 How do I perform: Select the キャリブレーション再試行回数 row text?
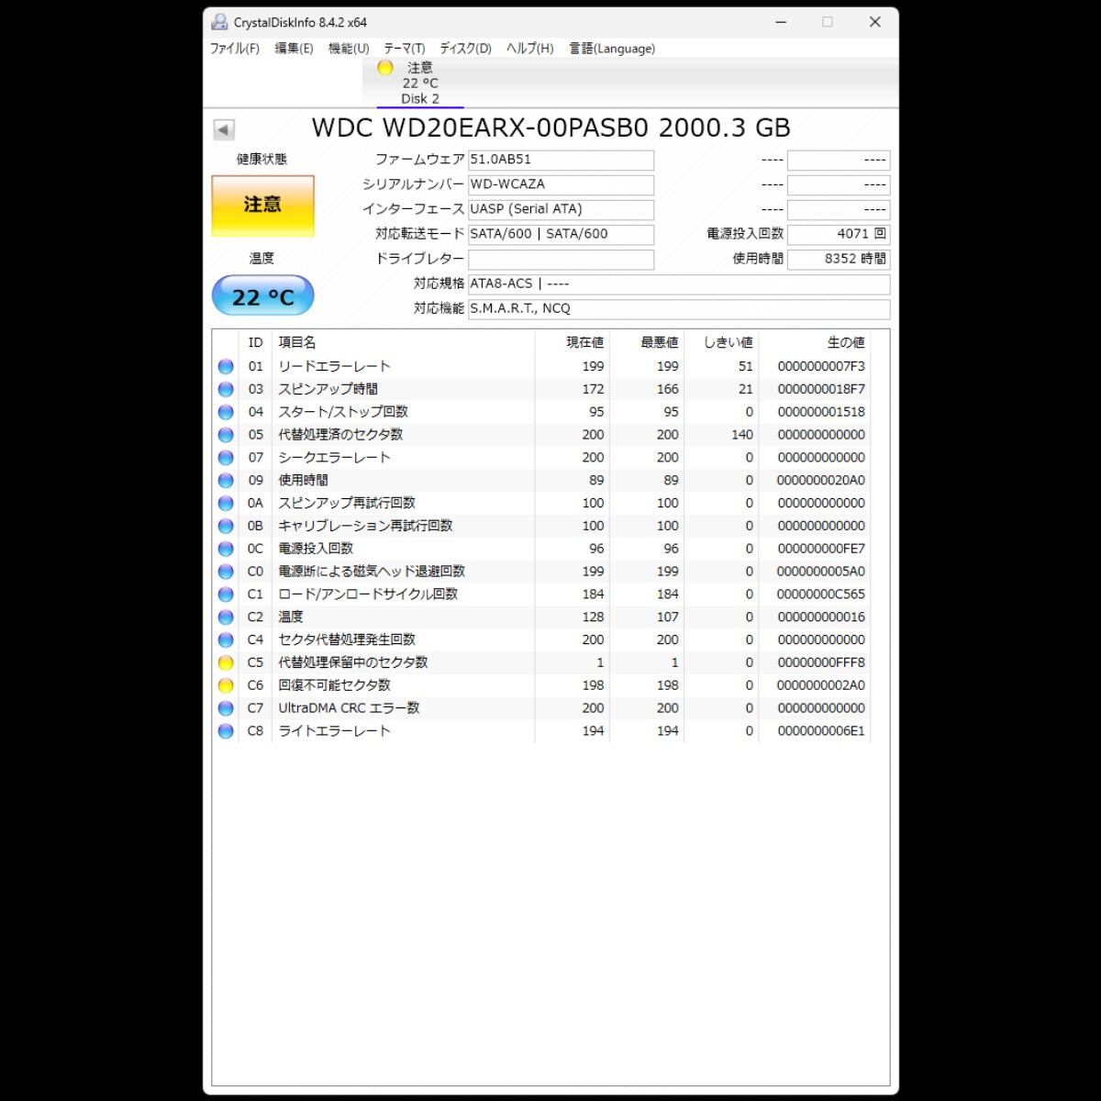(x=365, y=526)
